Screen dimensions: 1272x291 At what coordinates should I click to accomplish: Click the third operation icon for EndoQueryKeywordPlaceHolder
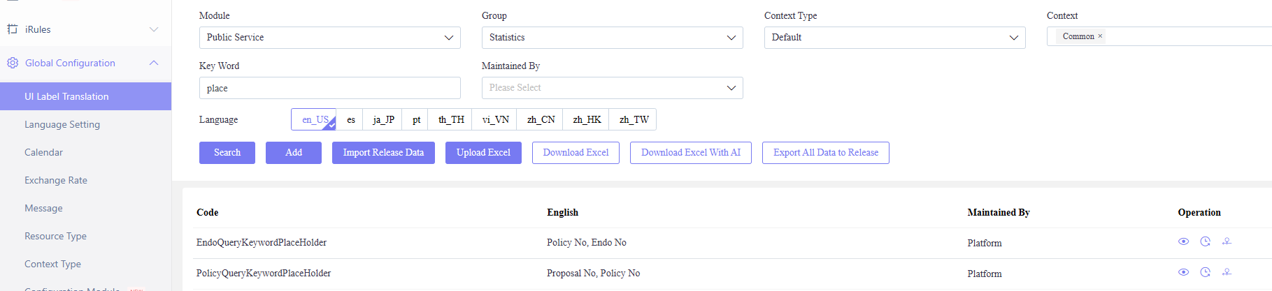point(1227,241)
